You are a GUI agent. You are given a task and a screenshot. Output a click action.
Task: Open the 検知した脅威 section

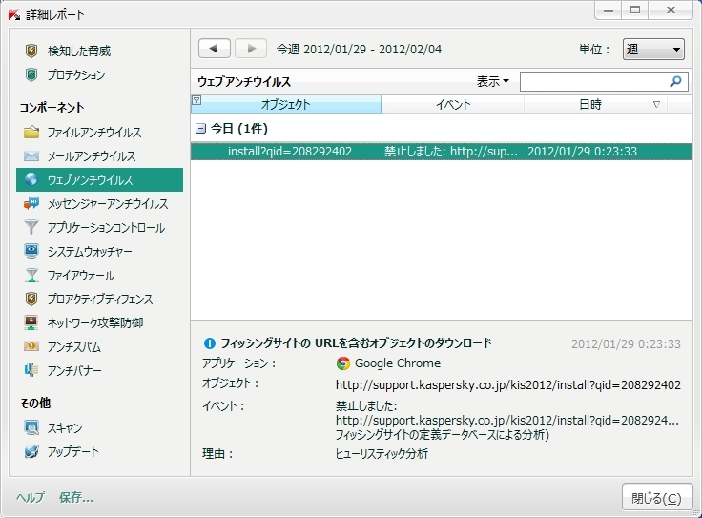[x=79, y=52]
